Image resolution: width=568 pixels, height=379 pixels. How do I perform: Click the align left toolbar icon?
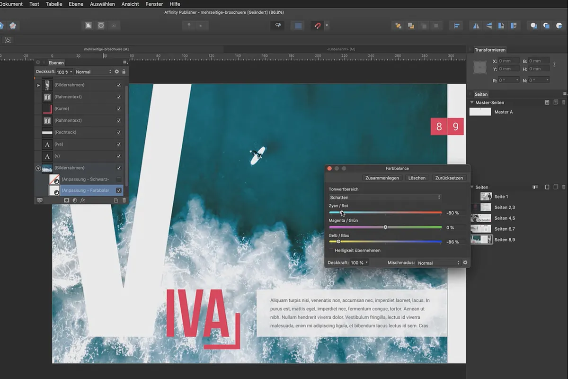coord(457,26)
